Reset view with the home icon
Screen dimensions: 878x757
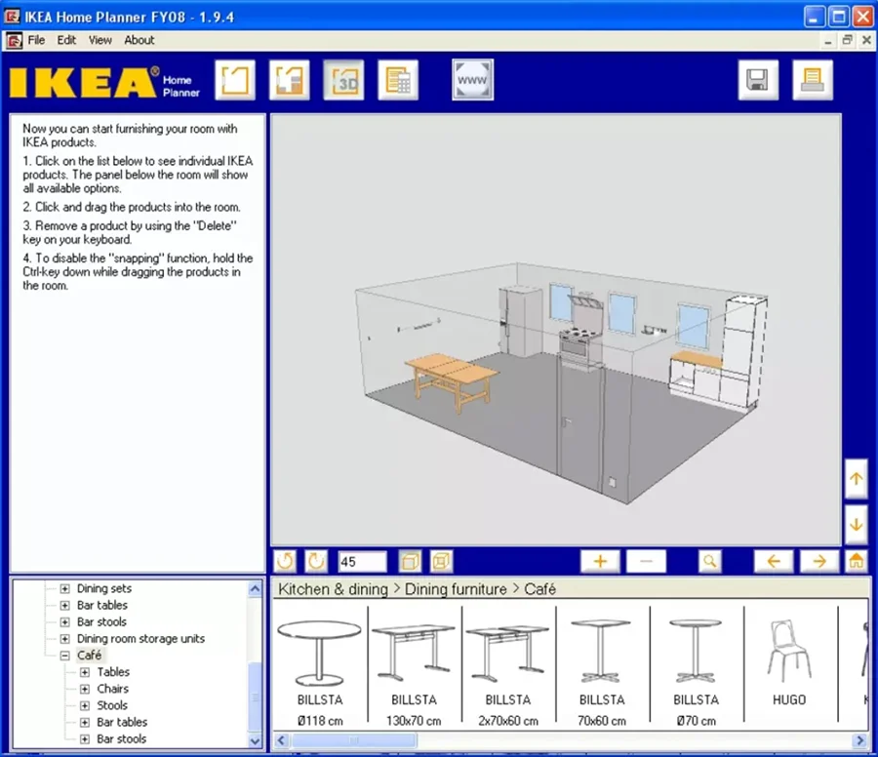click(856, 561)
